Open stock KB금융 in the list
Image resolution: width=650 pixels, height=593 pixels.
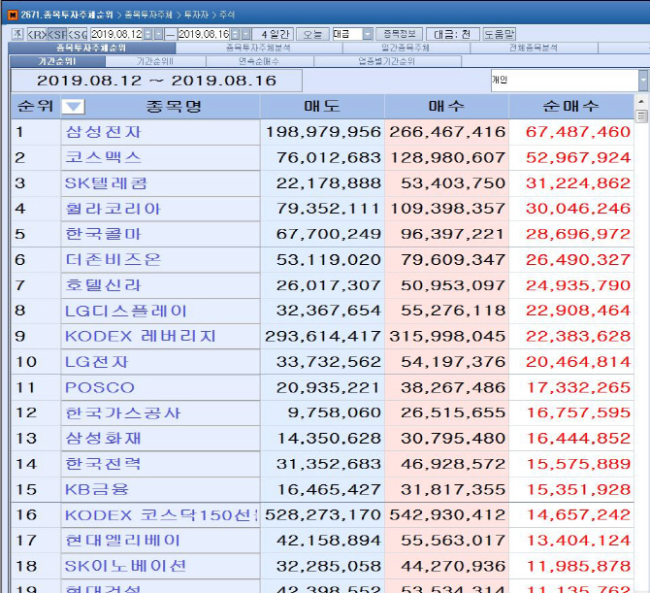(x=97, y=490)
